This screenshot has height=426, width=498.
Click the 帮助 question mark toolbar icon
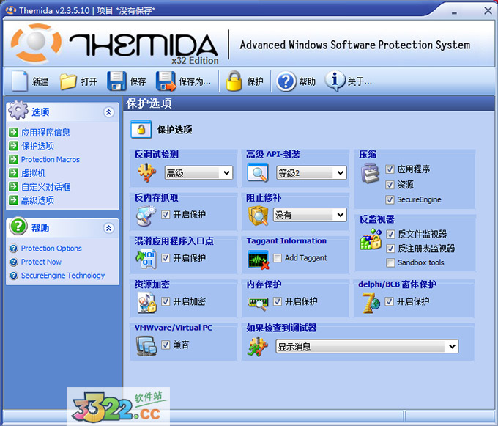pos(286,81)
